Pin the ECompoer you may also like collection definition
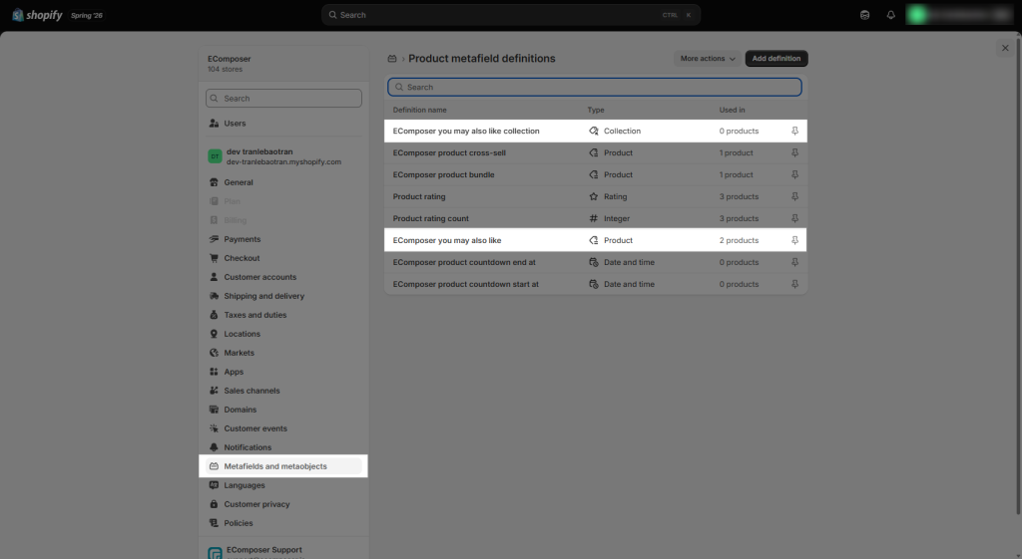Image resolution: width=1022 pixels, height=559 pixels. point(794,131)
